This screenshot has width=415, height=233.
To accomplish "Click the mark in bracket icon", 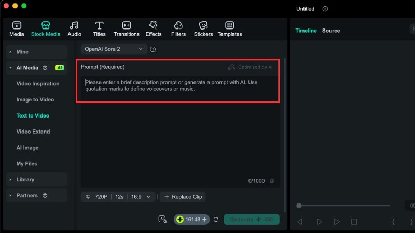I will point(393,222).
